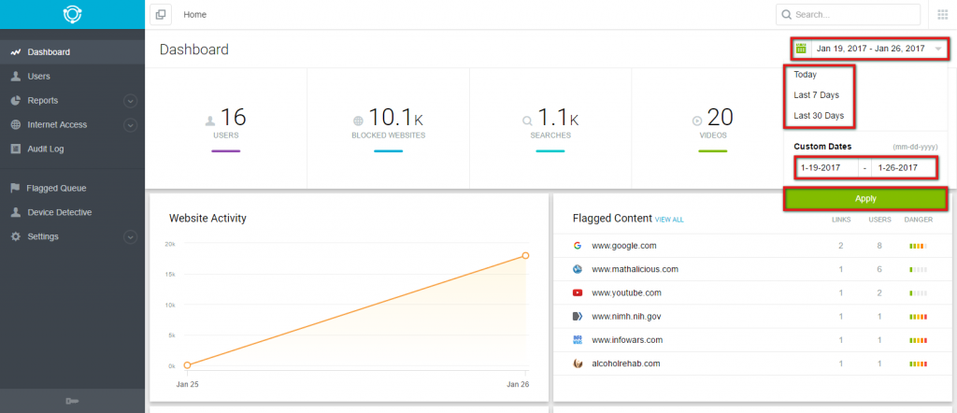Image resolution: width=957 pixels, height=413 pixels.
Task: Click the mathalicious site favicon
Action: (578, 269)
